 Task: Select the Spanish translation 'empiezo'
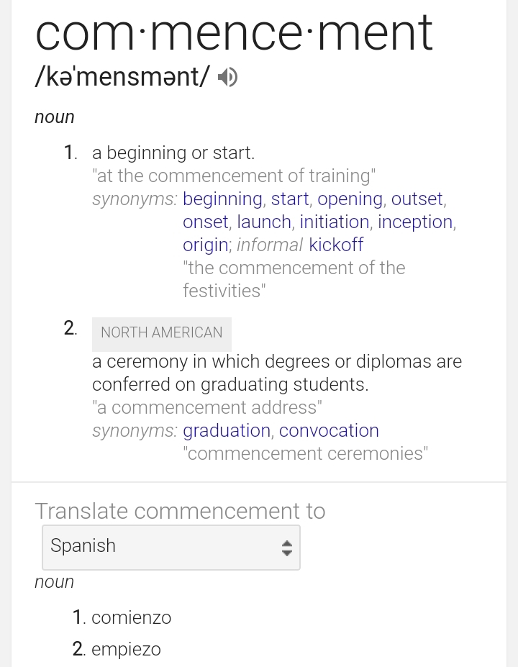(x=126, y=649)
